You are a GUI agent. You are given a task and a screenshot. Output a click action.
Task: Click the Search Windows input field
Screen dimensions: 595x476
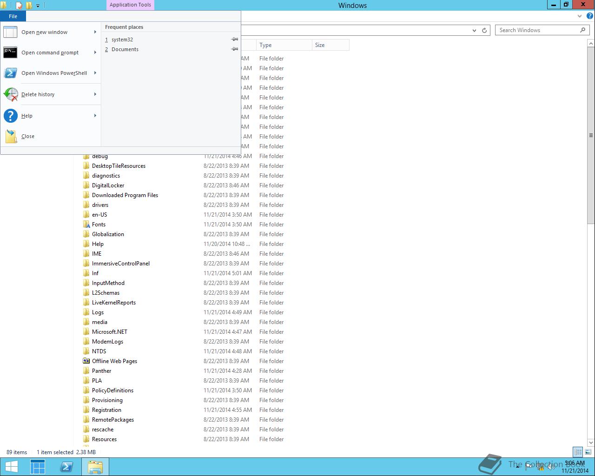tap(538, 30)
